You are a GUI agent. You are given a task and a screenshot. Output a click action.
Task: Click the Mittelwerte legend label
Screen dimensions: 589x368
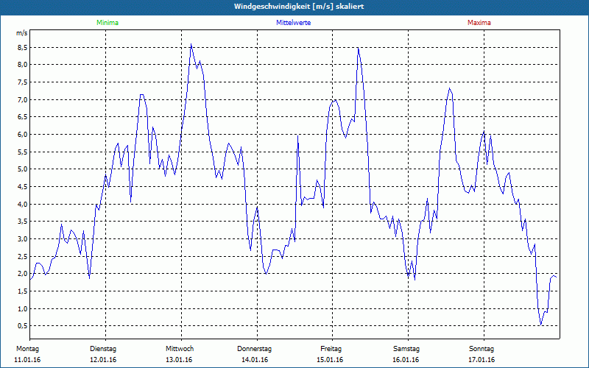tap(293, 23)
